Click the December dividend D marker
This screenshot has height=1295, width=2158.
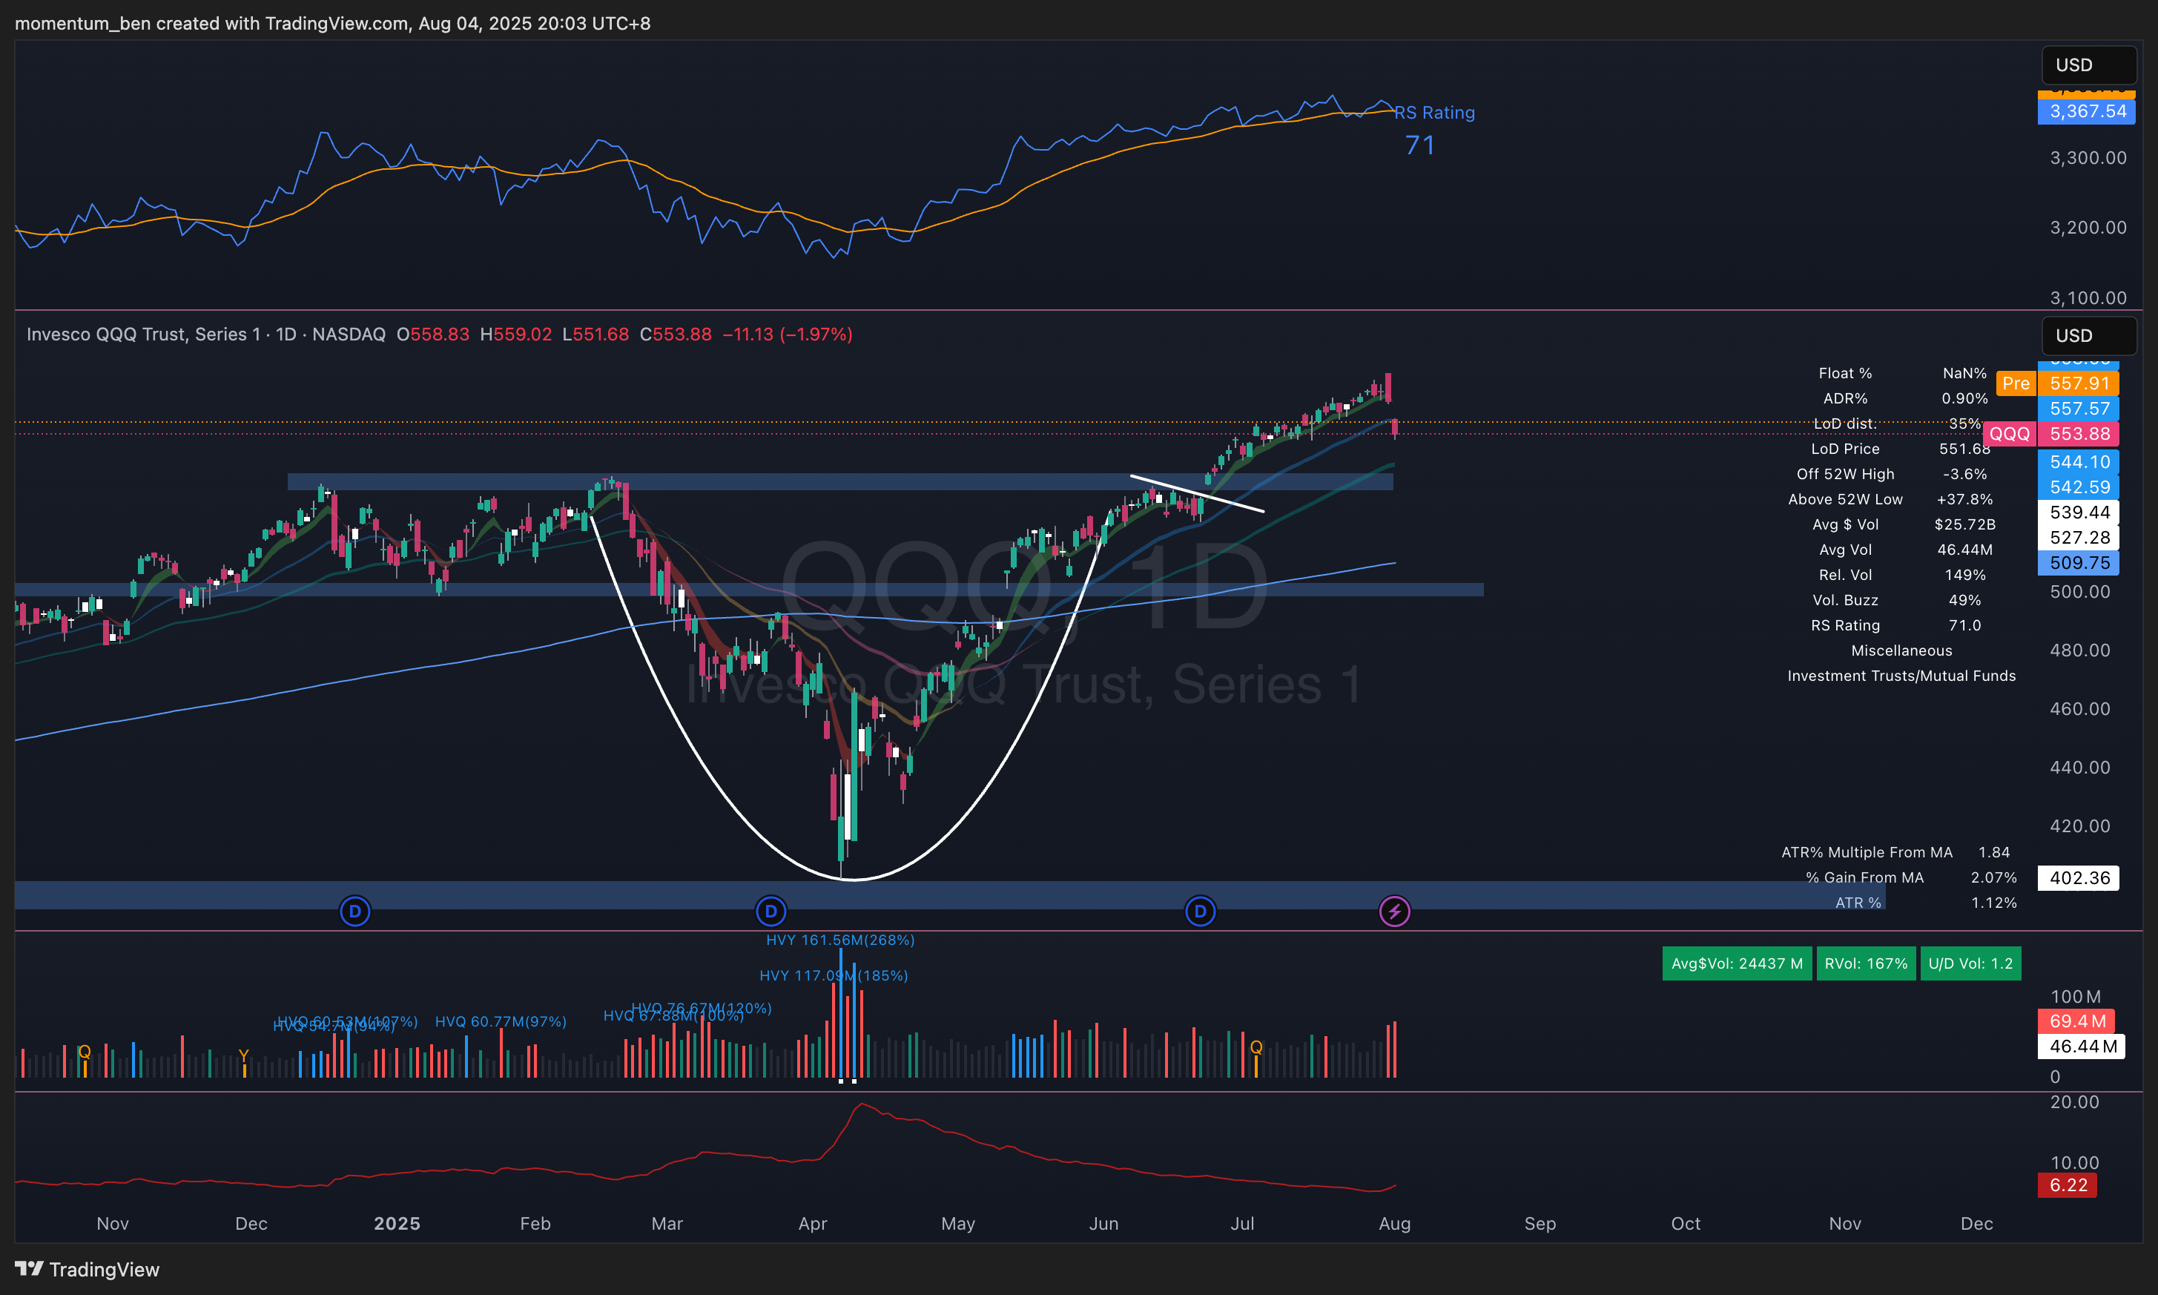click(x=355, y=912)
